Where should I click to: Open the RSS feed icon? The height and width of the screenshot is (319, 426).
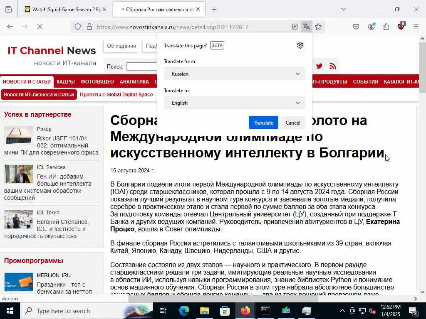(x=332, y=66)
